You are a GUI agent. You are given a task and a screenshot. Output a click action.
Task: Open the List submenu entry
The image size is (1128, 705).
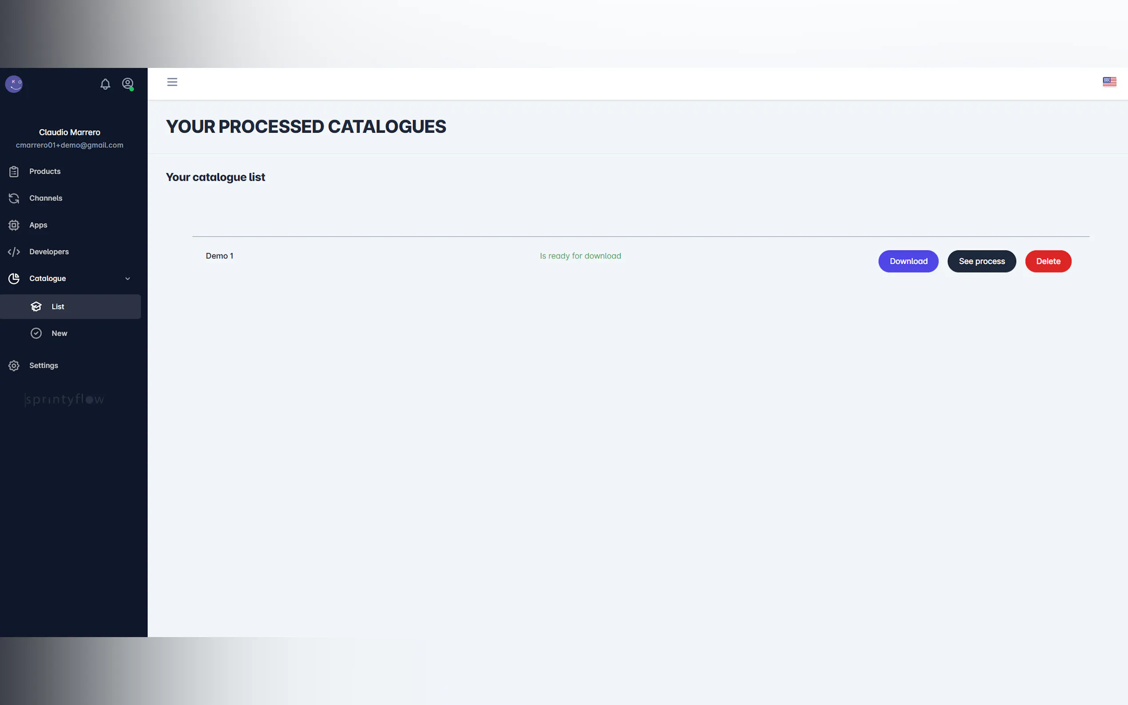point(58,307)
